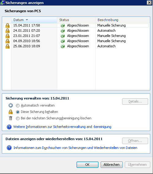Click the trash can icon beside the löschen option
The image size is (153, 174).
pyautogui.click(x=11, y=118)
